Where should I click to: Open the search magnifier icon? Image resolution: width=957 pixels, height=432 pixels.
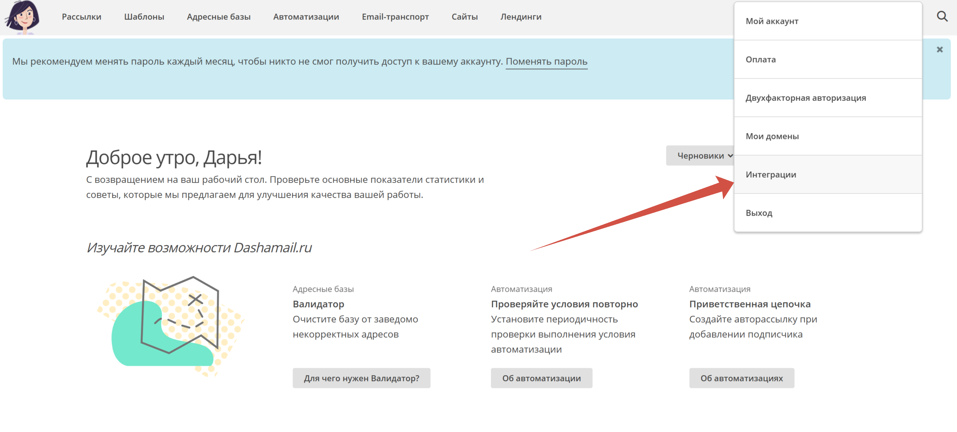click(x=942, y=16)
